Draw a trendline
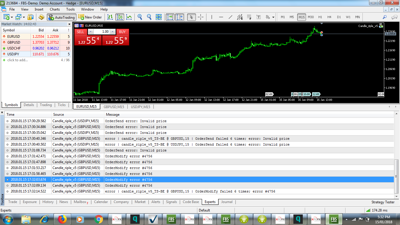Screen dimensions: 400x225 230,17
